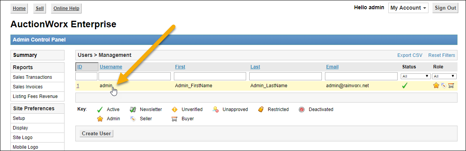The width and height of the screenshot is (466, 151).
Task: Sort by the Username column header
Action: (111, 67)
